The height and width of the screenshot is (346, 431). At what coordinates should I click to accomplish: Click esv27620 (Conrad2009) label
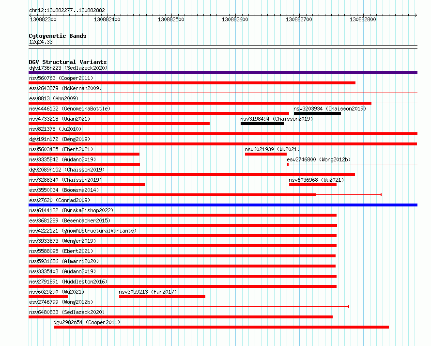tap(60, 200)
